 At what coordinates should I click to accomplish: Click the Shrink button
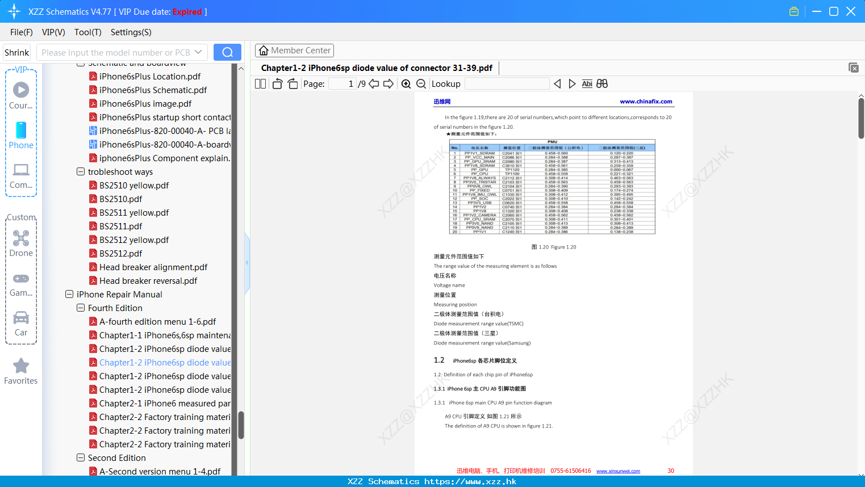pos(16,52)
